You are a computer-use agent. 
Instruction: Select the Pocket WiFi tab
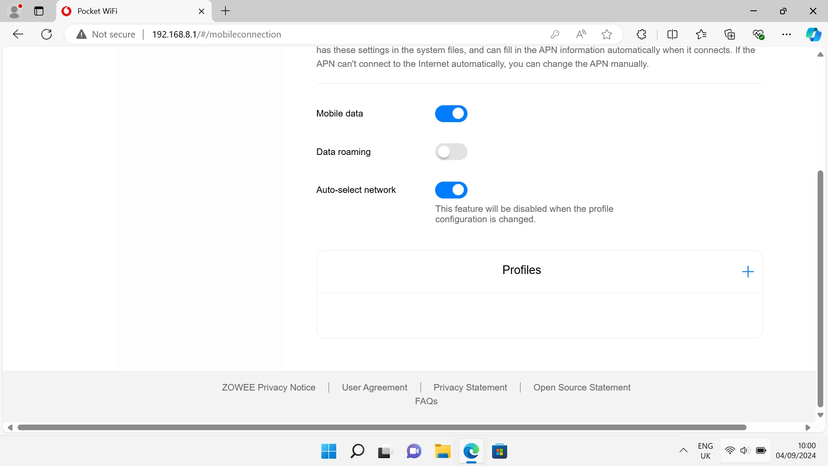coord(125,11)
